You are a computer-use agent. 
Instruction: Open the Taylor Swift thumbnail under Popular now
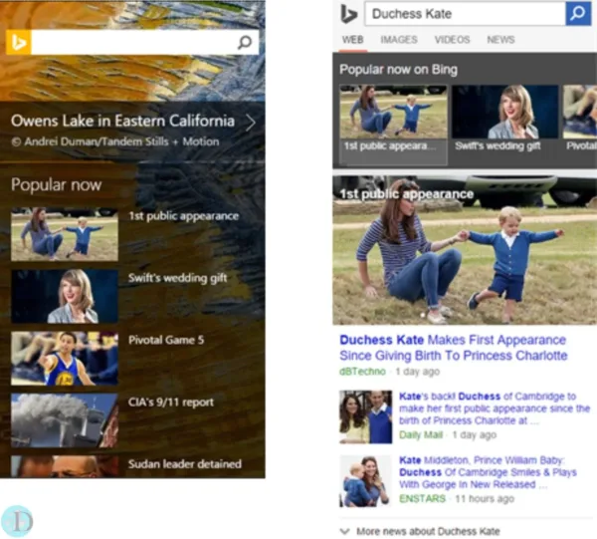pos(65,296)
